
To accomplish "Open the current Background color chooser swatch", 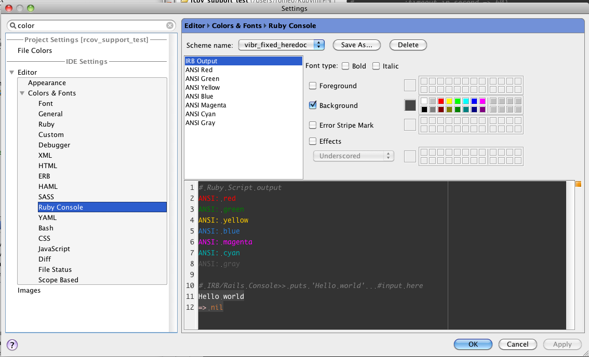I will coord(410,105).
